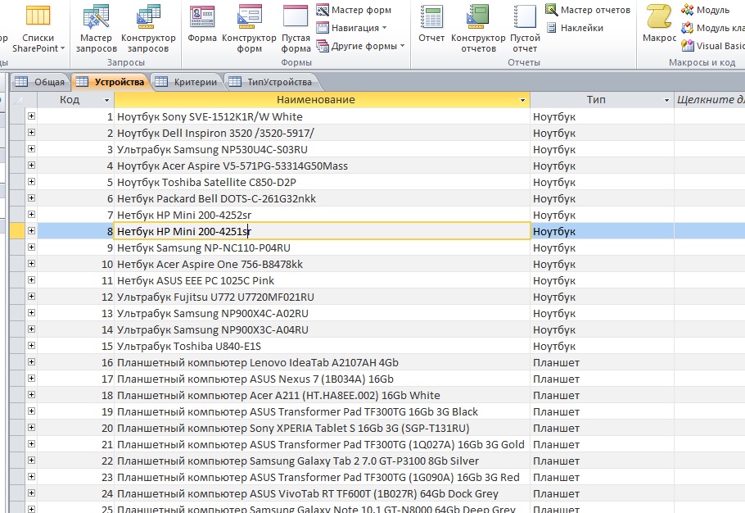This screenshot has width=745, height=513.
Task: Click the Class Module (Модуль класса) icon
Action: [x=687, y=28]
